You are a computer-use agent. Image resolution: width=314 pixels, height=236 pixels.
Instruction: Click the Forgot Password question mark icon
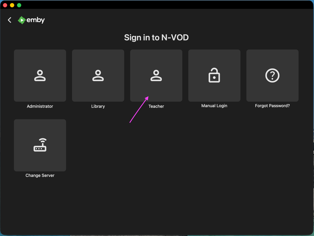click(272, 75)
